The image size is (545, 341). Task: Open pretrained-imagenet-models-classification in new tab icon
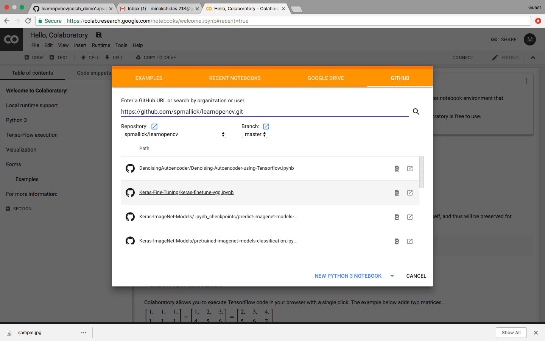click(x=410, y=241)
